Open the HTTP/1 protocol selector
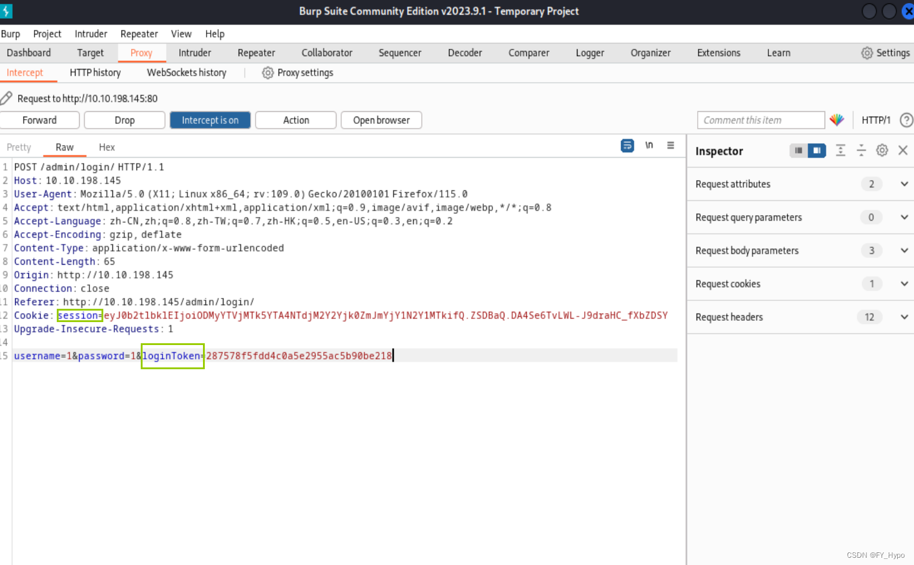This screenshot has height=565, width=914. point(876,120)
